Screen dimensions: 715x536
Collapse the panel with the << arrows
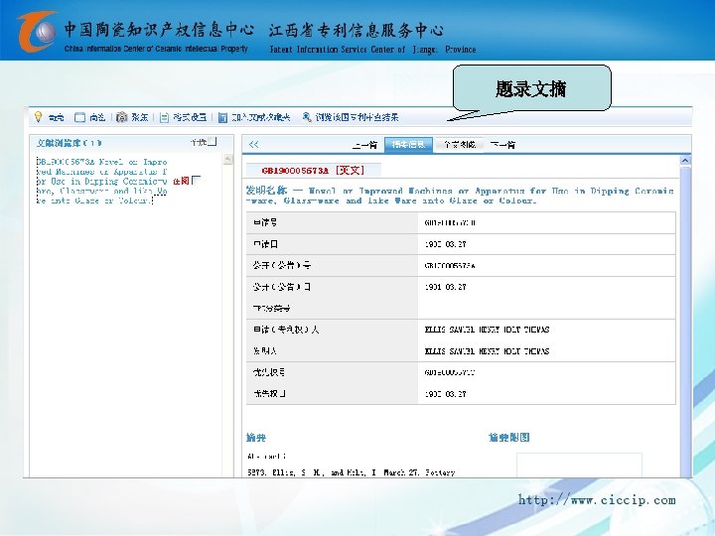click(254, 145)
